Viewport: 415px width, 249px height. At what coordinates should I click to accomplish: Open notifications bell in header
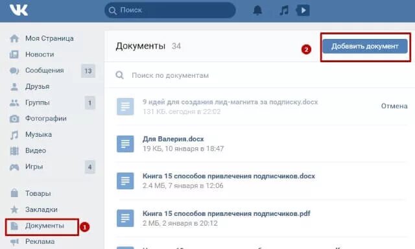(257, 10)
